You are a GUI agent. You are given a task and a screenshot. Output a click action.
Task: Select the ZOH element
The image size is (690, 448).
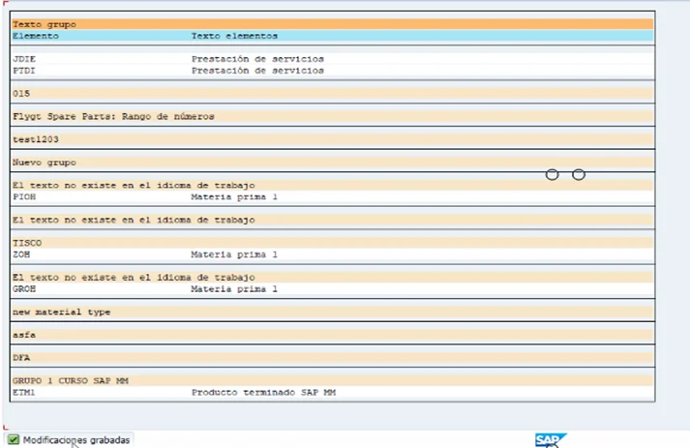pyautogui.click(x=21, y=254)
